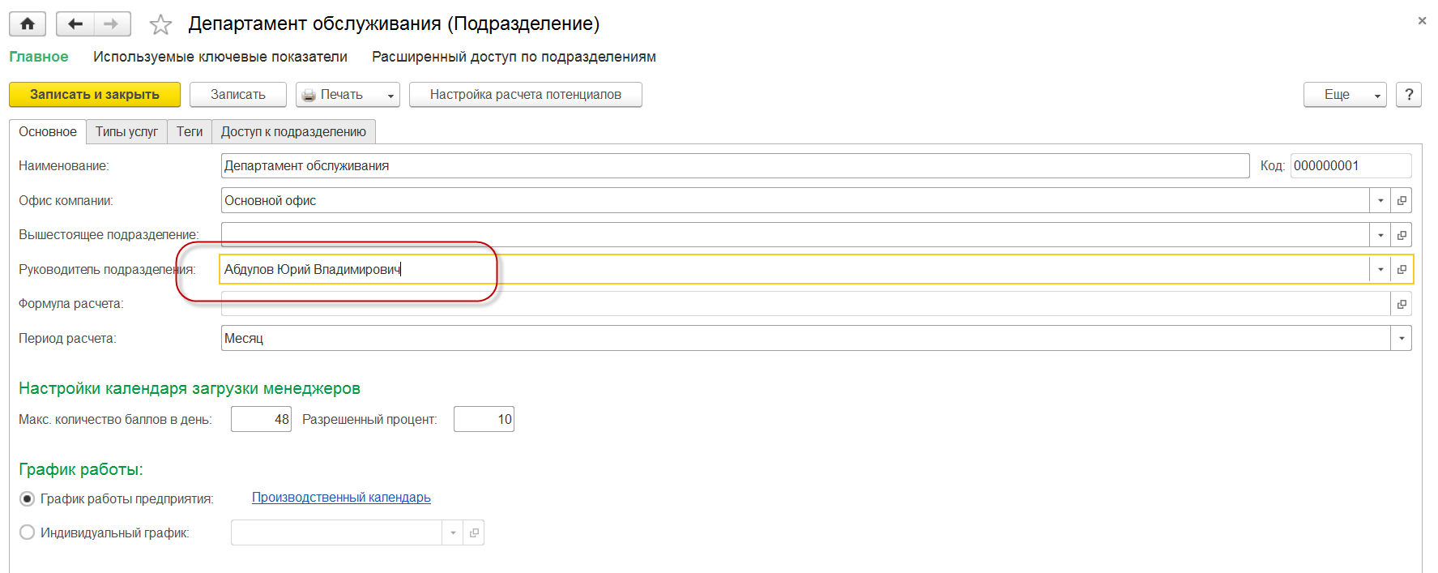Screen dimensions: 1438x573
Task: Click the Настройки календаря загрузки менеджеров heading
Action: point(190,388)
